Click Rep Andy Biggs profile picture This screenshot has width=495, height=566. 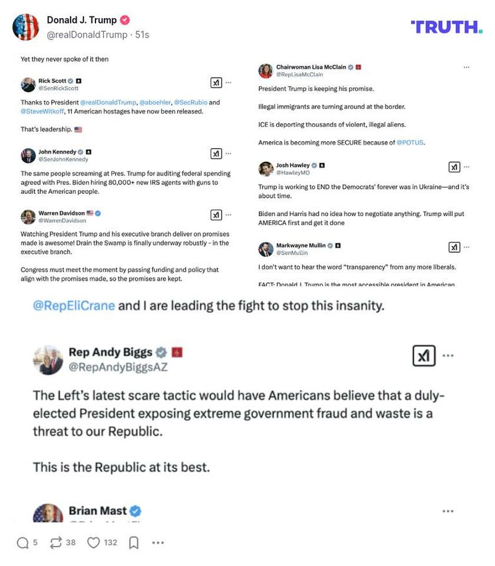[48, 359]
